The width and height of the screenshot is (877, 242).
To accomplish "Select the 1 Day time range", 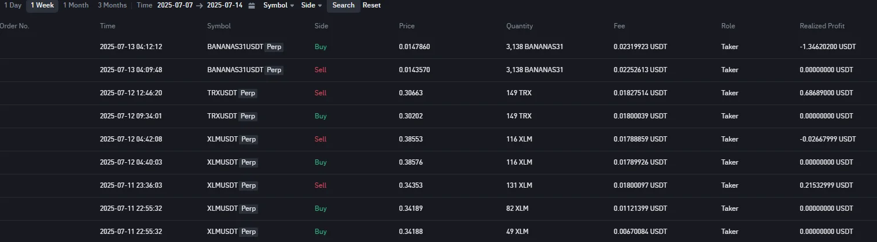I will (12, 5).
